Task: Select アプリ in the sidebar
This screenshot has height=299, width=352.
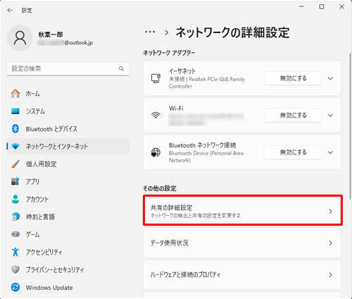Action: pyautogui.click(x=68, y=181)
